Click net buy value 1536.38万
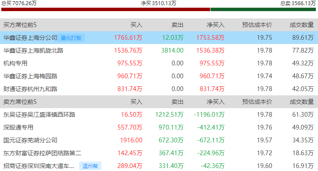The height and width of the screenshot is (171, 318). click(210, 50)
